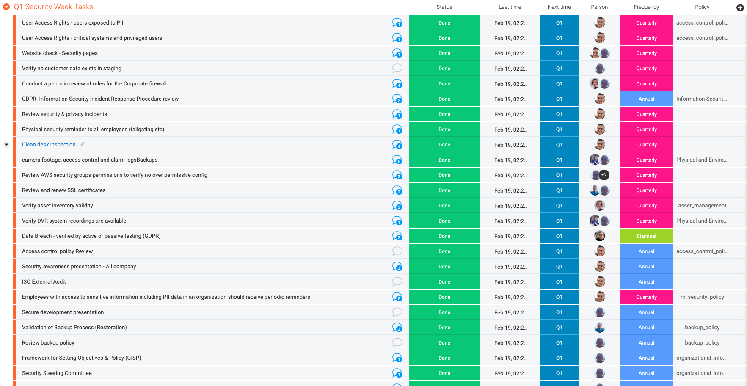This screenshot has width=747, height=386.
Task: Click the empty chat icon on ISO External Audit
Action: 397,281
